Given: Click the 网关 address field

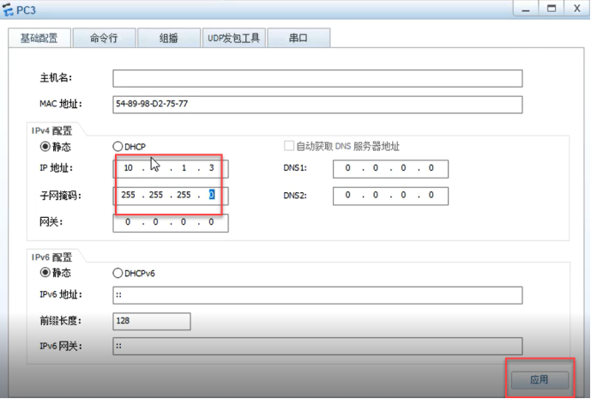Looking at the screenshot, I should click(170, 222).
